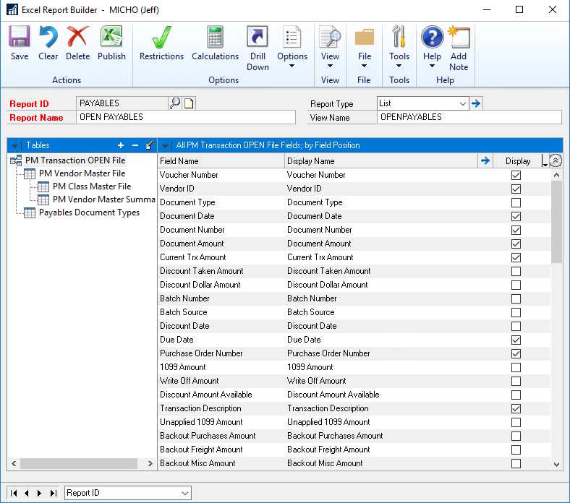Click the Drill Down icon
This screenshot has height=503, width=570.
(x=258, y=36)
